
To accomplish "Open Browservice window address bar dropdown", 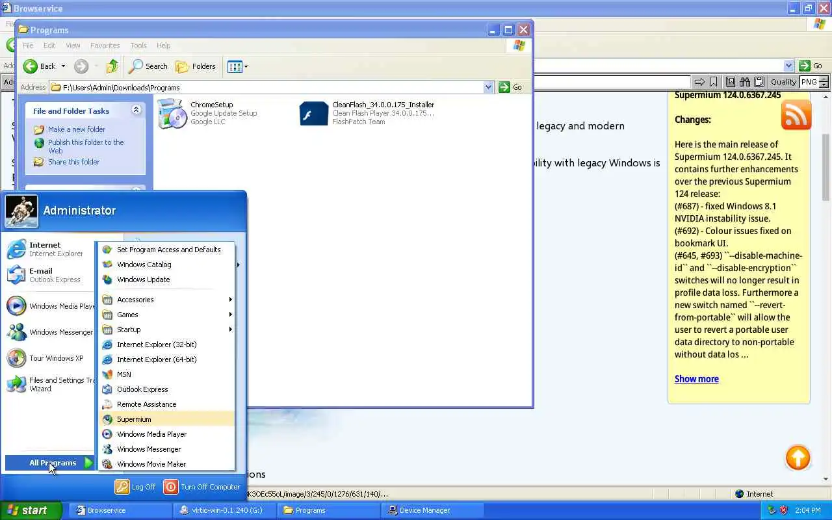I will tap(788, 66).
